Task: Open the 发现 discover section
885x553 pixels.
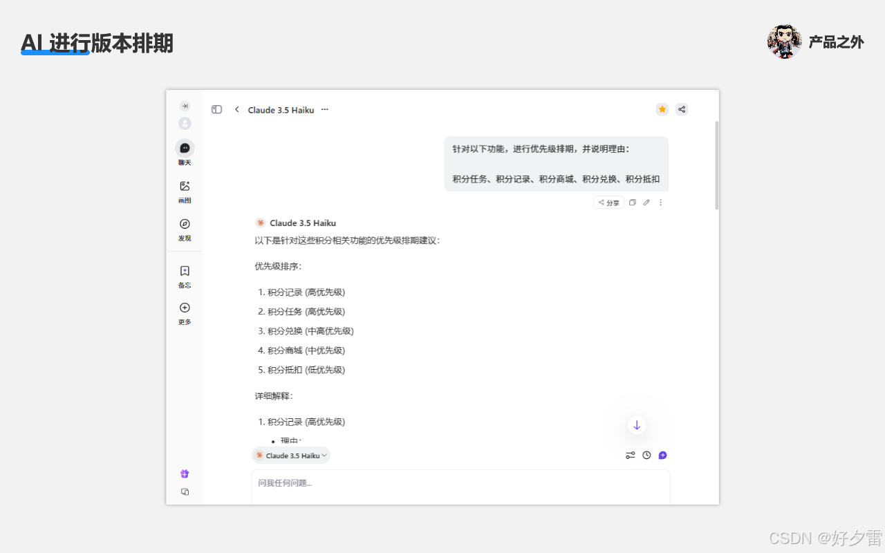Action: click(185, 229)
